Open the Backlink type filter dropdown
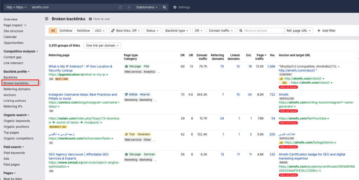 [177, 31]
